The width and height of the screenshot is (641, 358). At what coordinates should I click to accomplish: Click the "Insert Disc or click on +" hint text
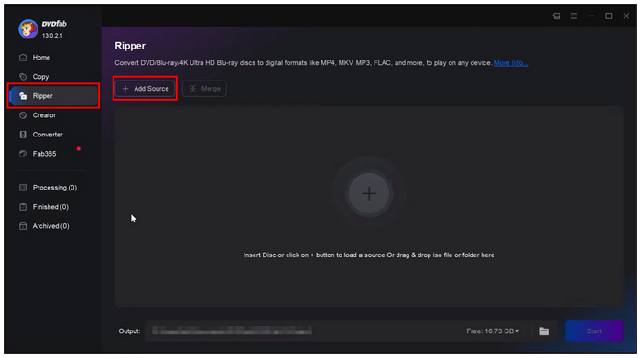coord(369,255)
